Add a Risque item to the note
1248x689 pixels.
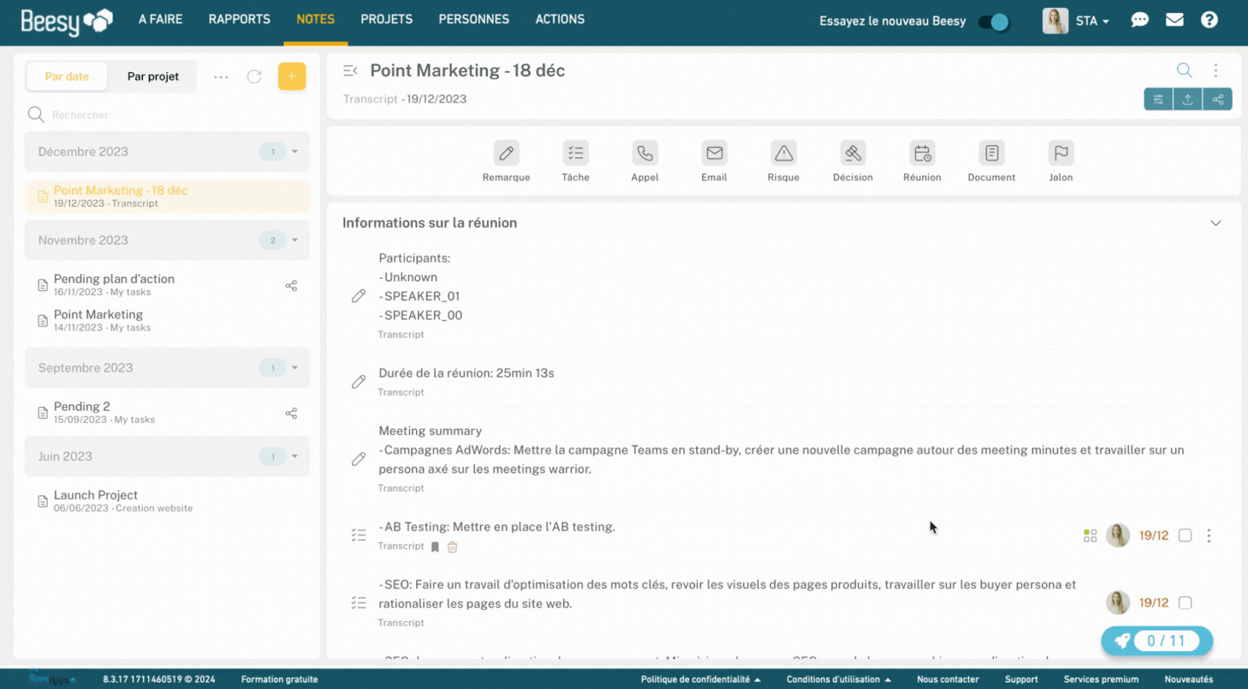[x=783, y=161]
